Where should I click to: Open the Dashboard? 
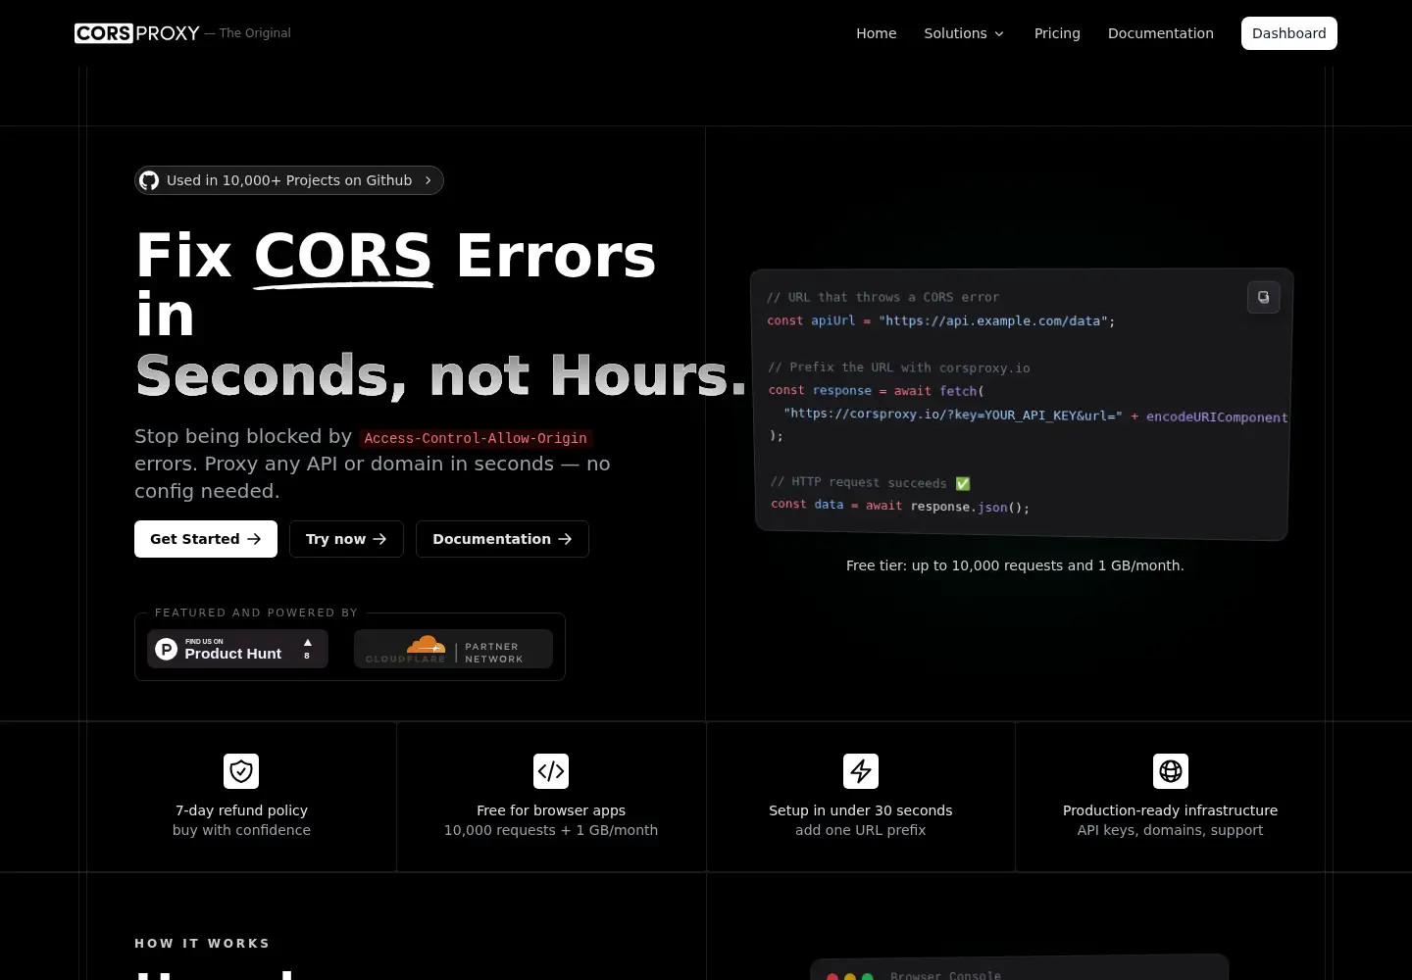[1289, 33]
